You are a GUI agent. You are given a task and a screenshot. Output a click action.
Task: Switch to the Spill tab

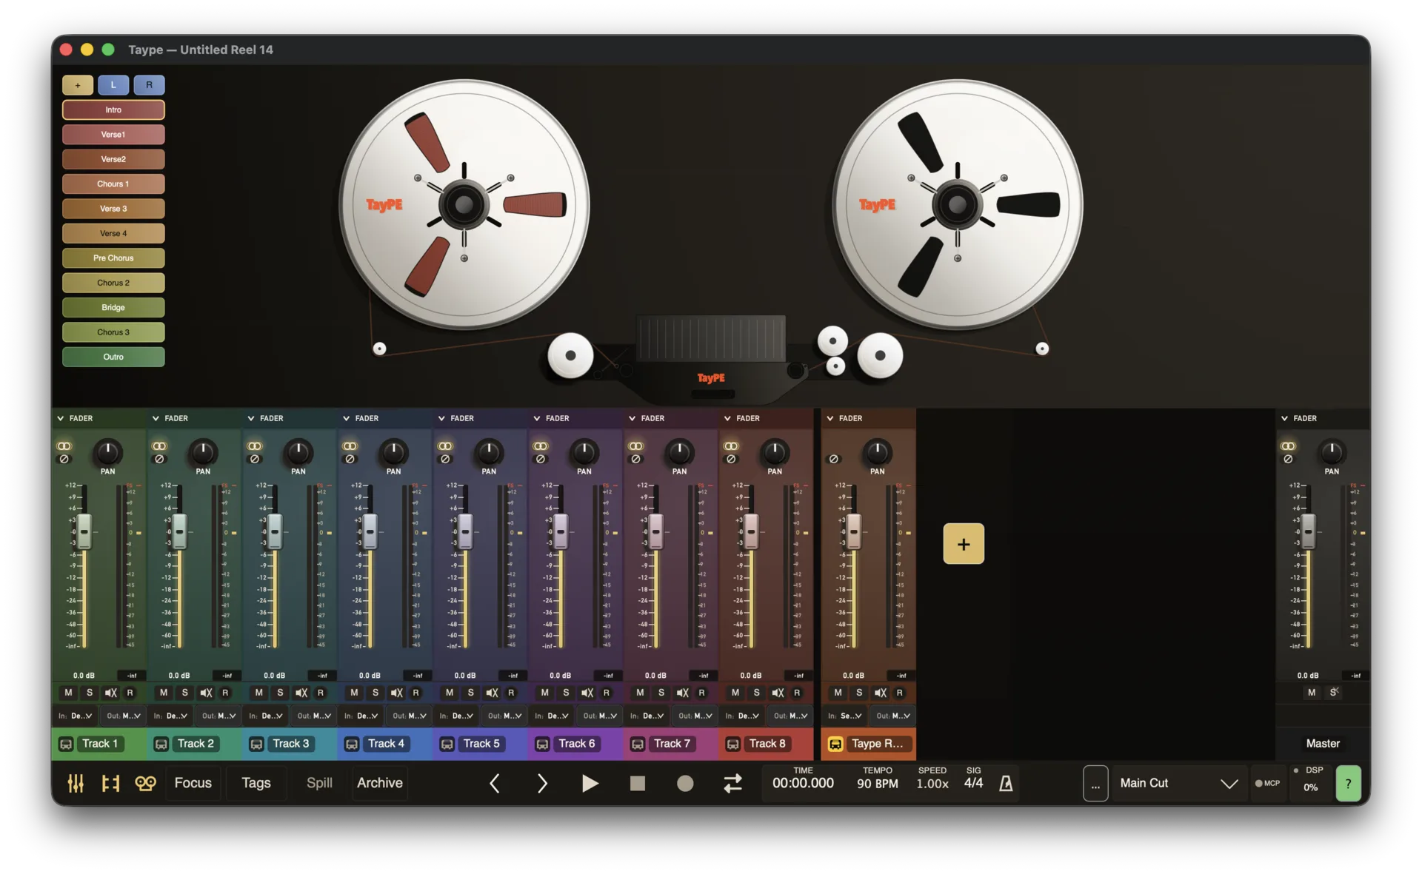319,783
